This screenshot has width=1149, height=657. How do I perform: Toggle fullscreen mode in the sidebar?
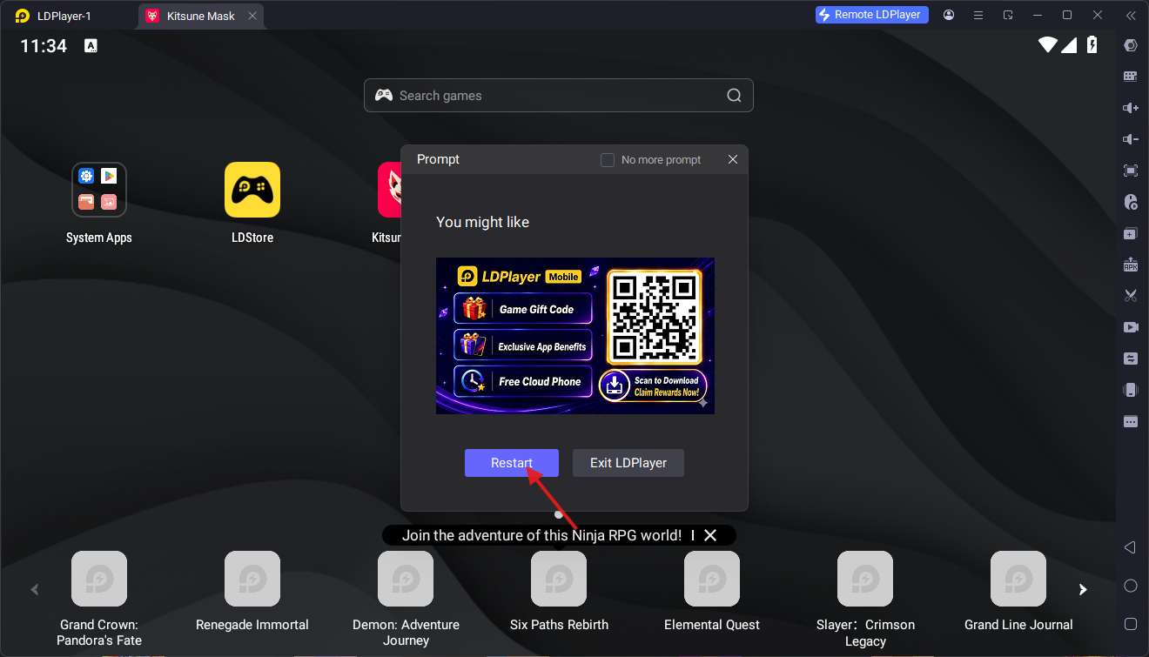click(1131, 171)
